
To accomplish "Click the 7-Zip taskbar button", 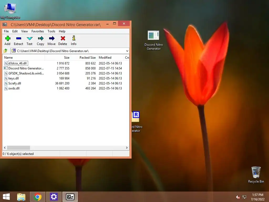I will (70, 197).
